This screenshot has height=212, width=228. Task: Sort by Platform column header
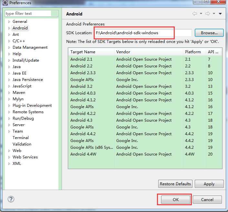194,52
